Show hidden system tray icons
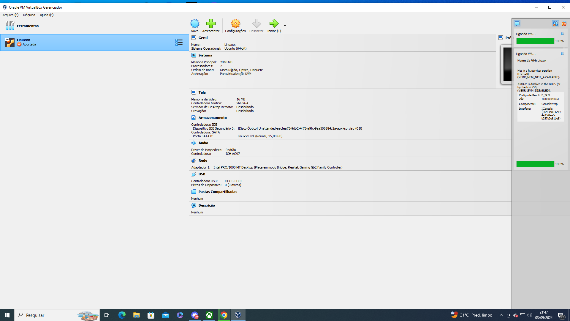570x321 pixels. pos(501,315)
